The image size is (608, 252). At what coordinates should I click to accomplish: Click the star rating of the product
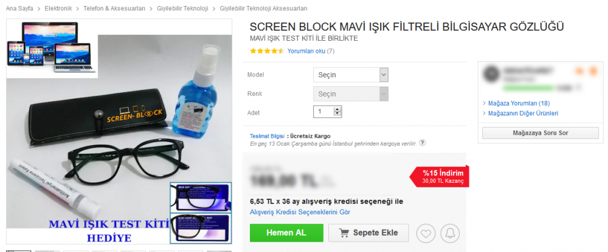[x=267, y=51]
